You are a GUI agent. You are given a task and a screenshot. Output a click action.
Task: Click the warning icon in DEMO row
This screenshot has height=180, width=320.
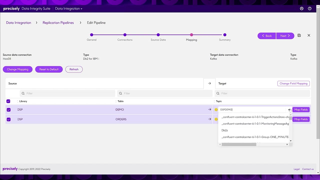pyautogui.click(x=216, y=109)
